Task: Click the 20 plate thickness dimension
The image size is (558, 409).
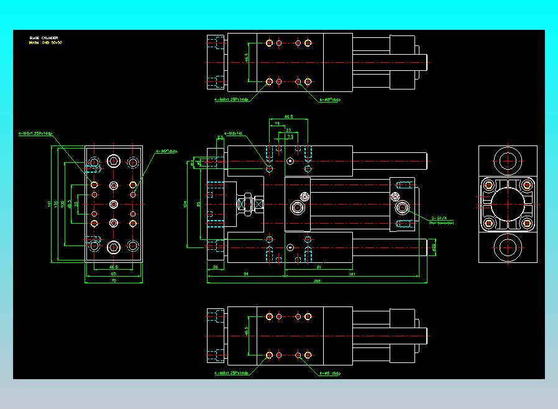Action: click(x=215, y=267)
